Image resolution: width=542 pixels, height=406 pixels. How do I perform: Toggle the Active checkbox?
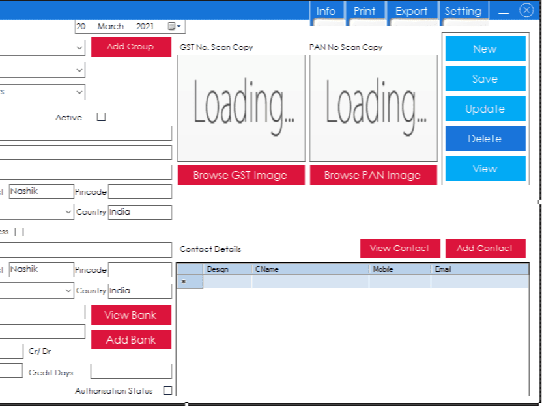pyautogui.click(x=101, y=117)
